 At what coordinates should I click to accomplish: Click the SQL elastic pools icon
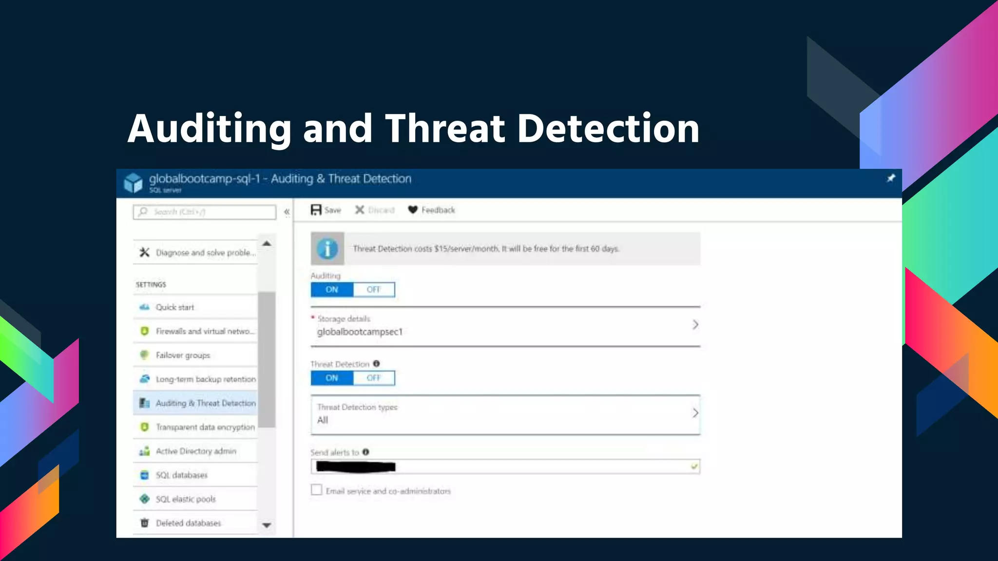(144, 499)
